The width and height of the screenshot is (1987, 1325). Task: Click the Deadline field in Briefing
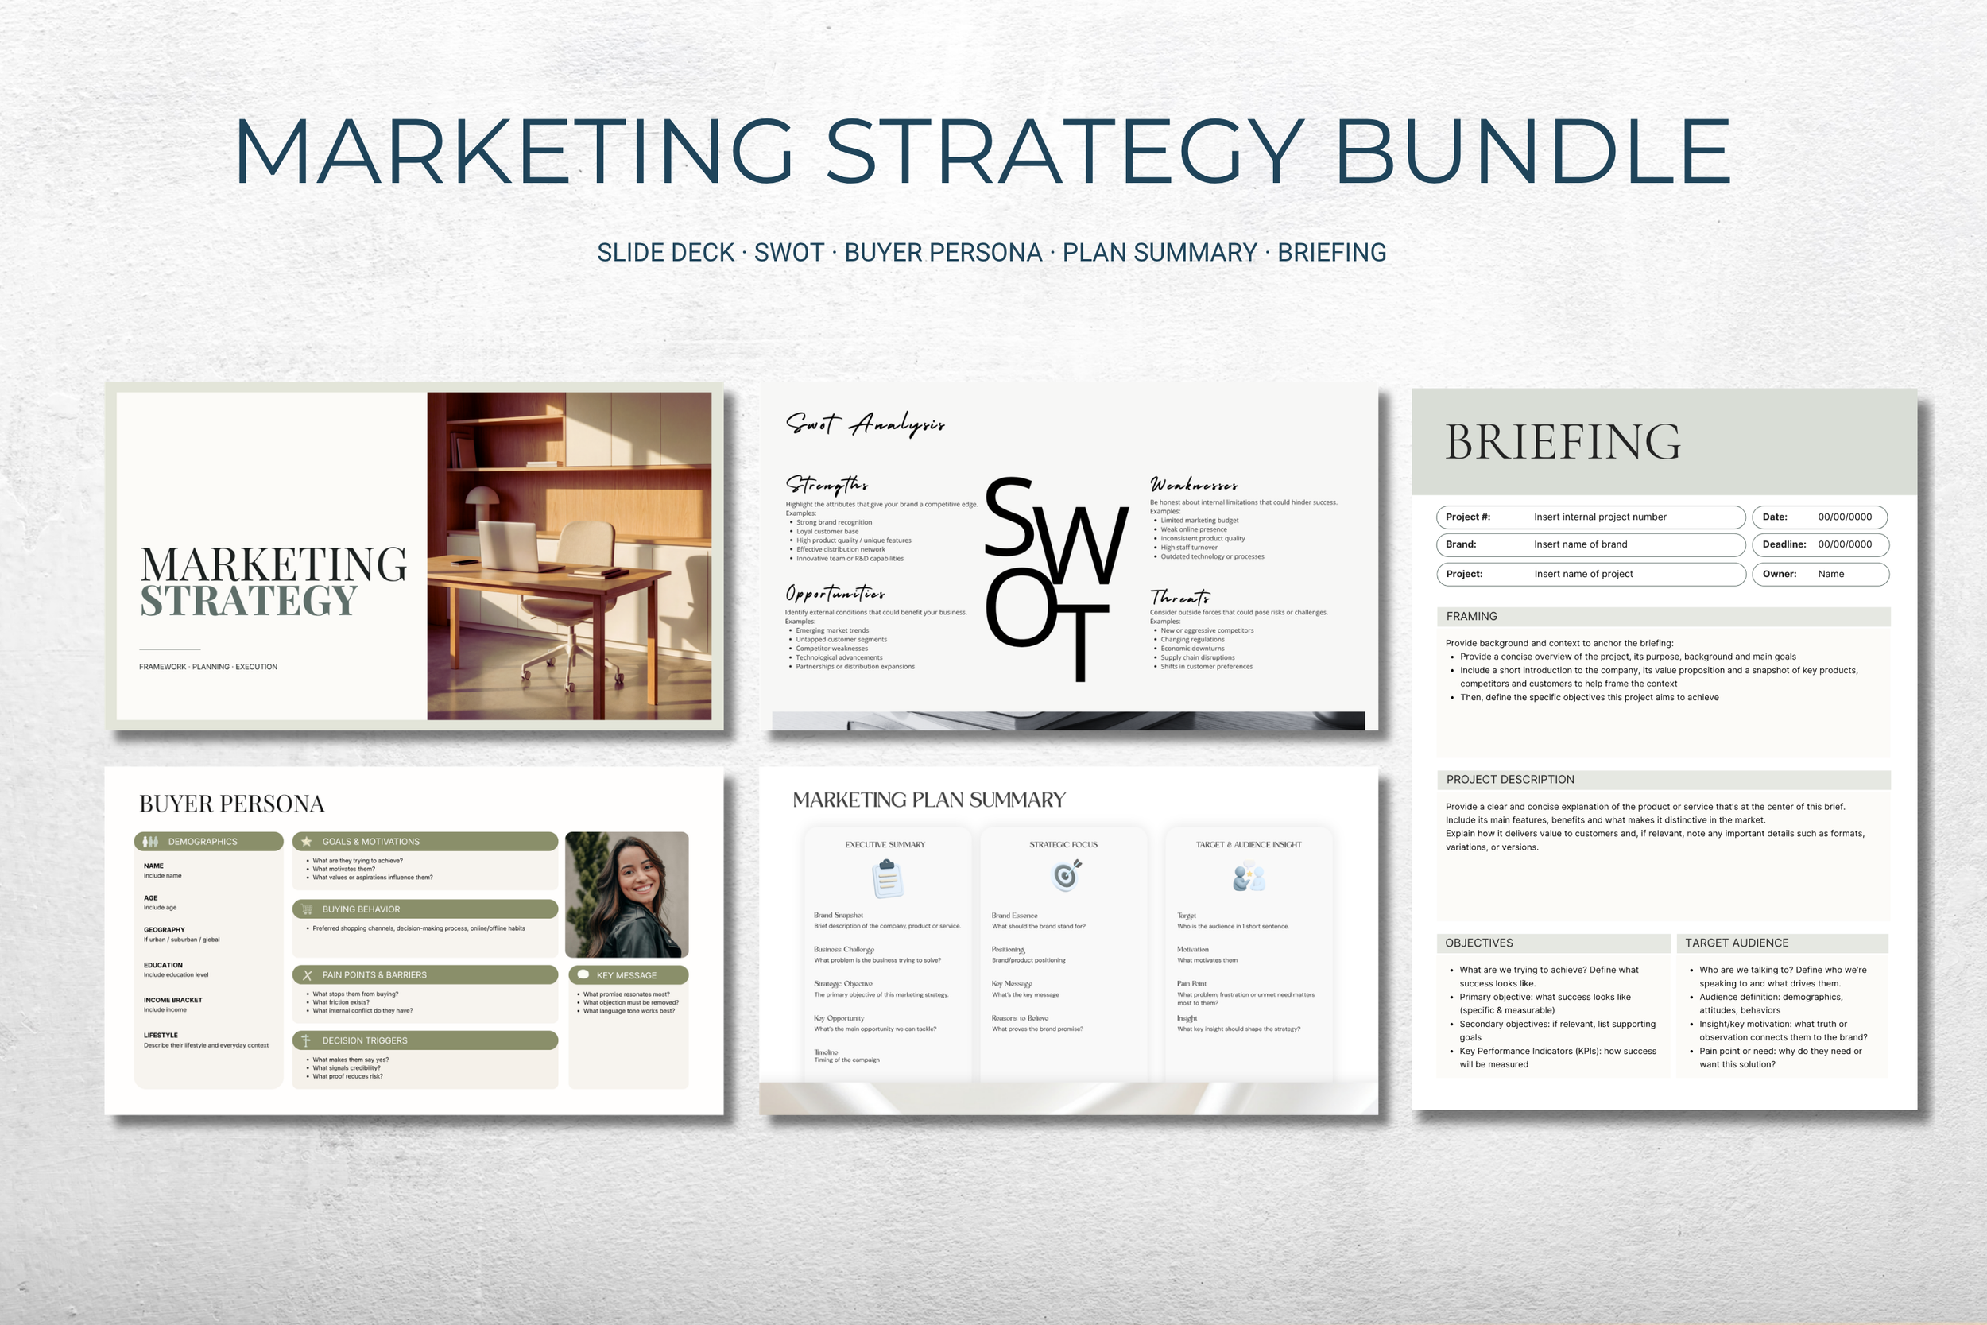click(1821, 545)
